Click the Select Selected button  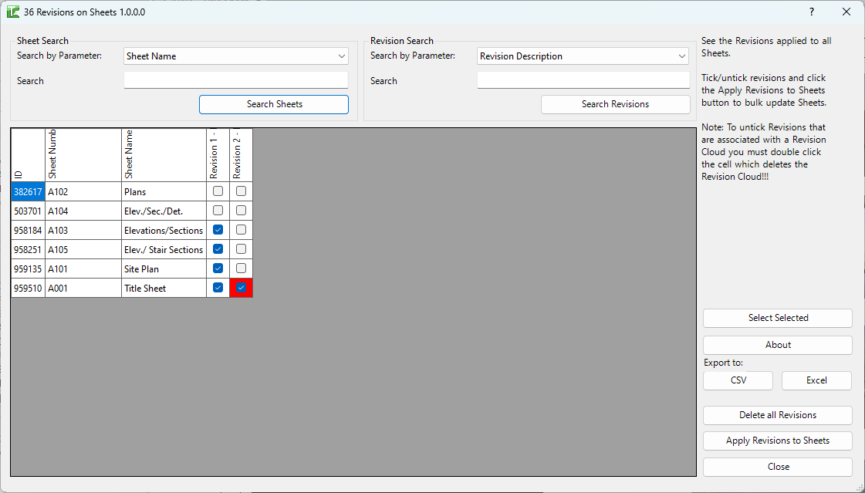point(777,318)
